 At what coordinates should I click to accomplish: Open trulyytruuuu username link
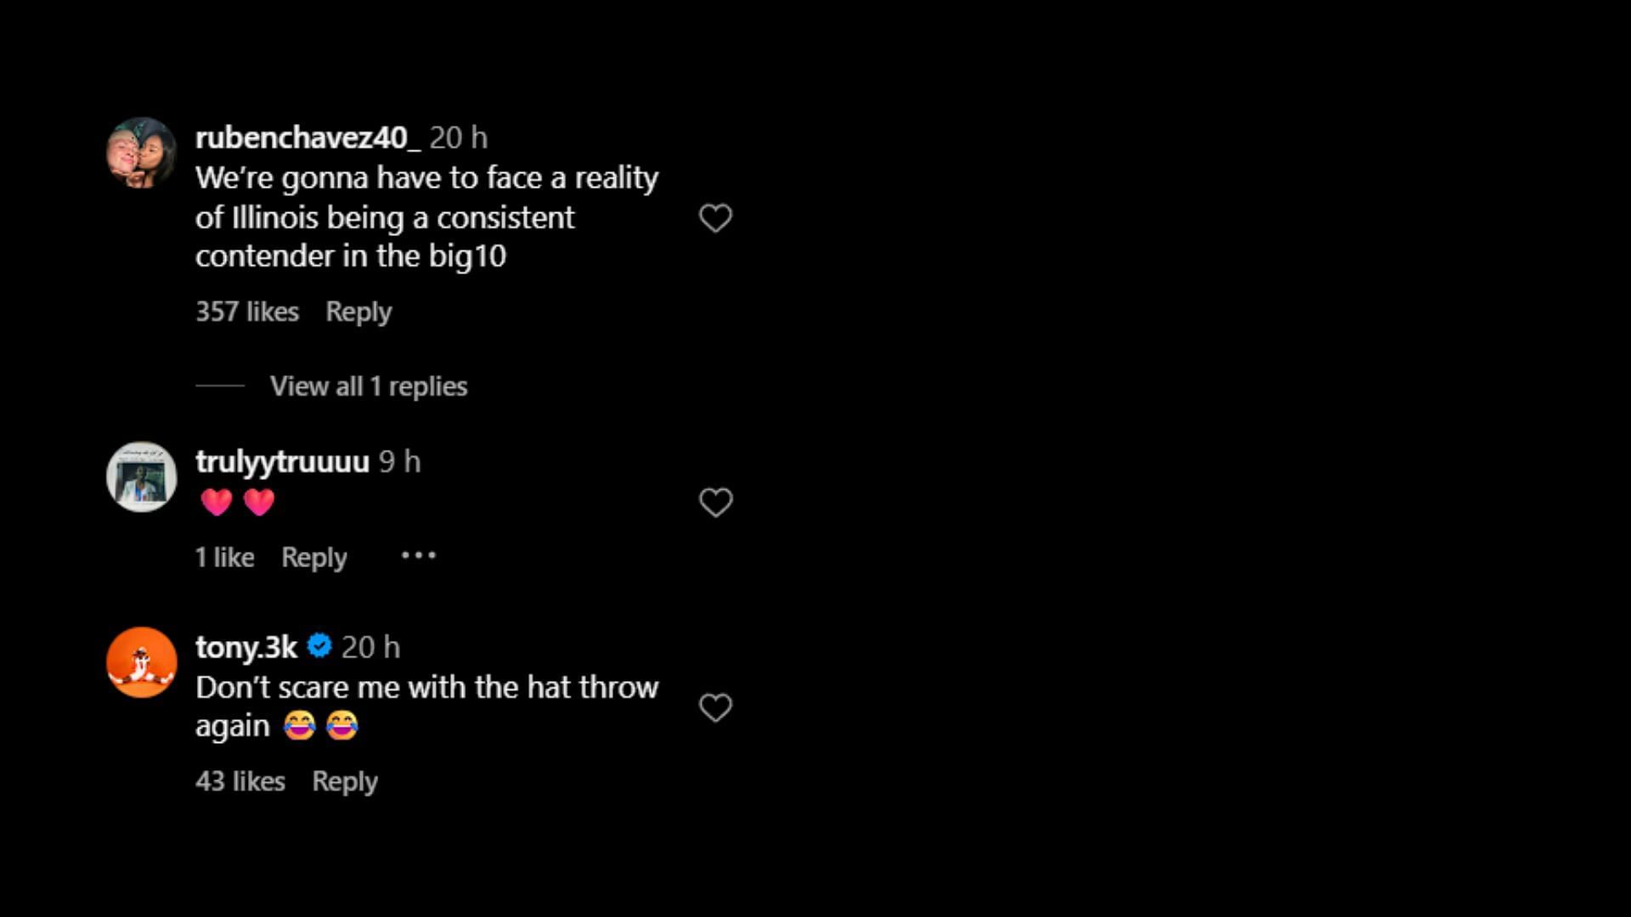coord(282,461)
